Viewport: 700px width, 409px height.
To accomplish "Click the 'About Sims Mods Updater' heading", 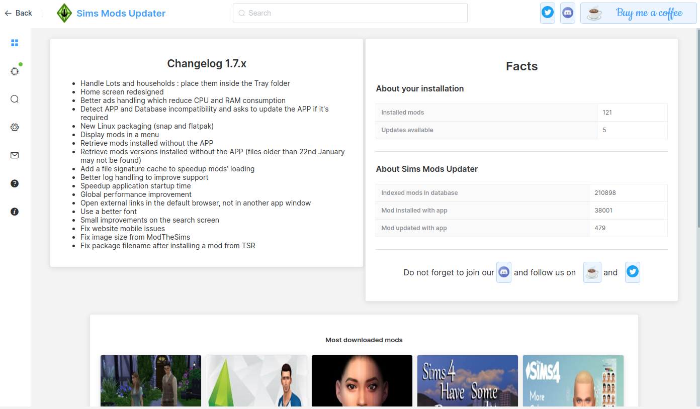I will [427, 169].
